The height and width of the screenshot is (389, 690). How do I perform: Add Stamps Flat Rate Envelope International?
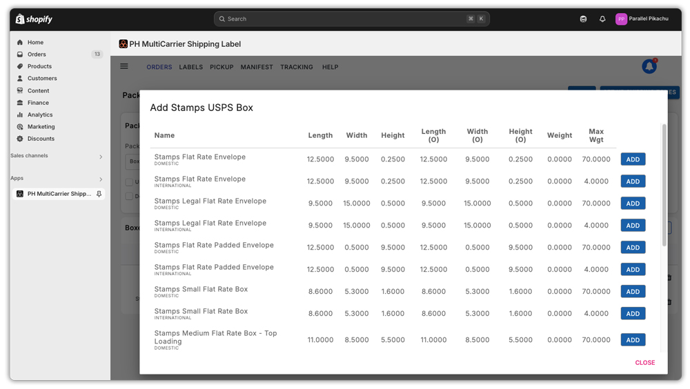click(633, 181)
